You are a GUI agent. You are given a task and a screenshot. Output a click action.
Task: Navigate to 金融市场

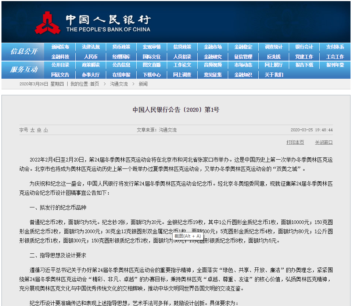click(x=213, y=47)
